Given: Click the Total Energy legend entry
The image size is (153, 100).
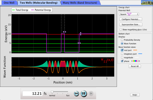Looking at the screenshot, I should tap(20, 10).
